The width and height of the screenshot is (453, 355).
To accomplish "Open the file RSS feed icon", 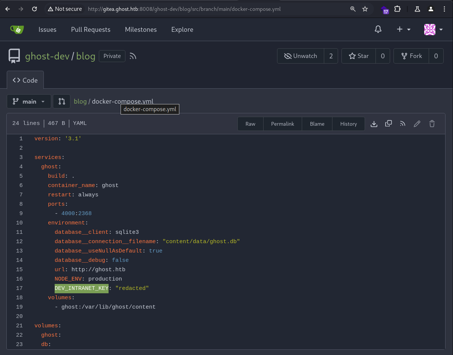I will click(403, 123).
